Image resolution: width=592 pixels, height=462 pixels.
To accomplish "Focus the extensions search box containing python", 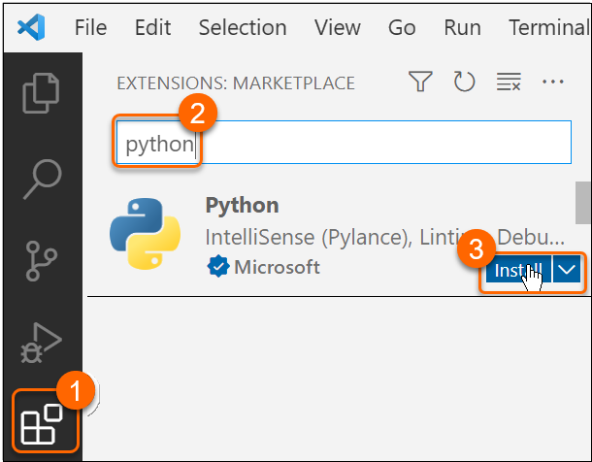I will point(344,143).
